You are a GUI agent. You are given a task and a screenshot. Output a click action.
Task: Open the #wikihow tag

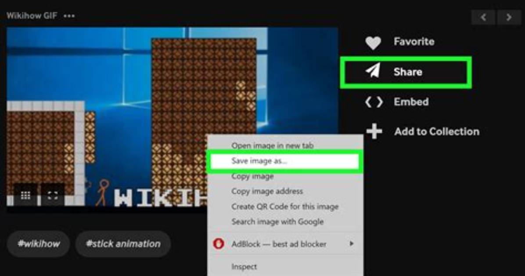click(x=39, y=244)
